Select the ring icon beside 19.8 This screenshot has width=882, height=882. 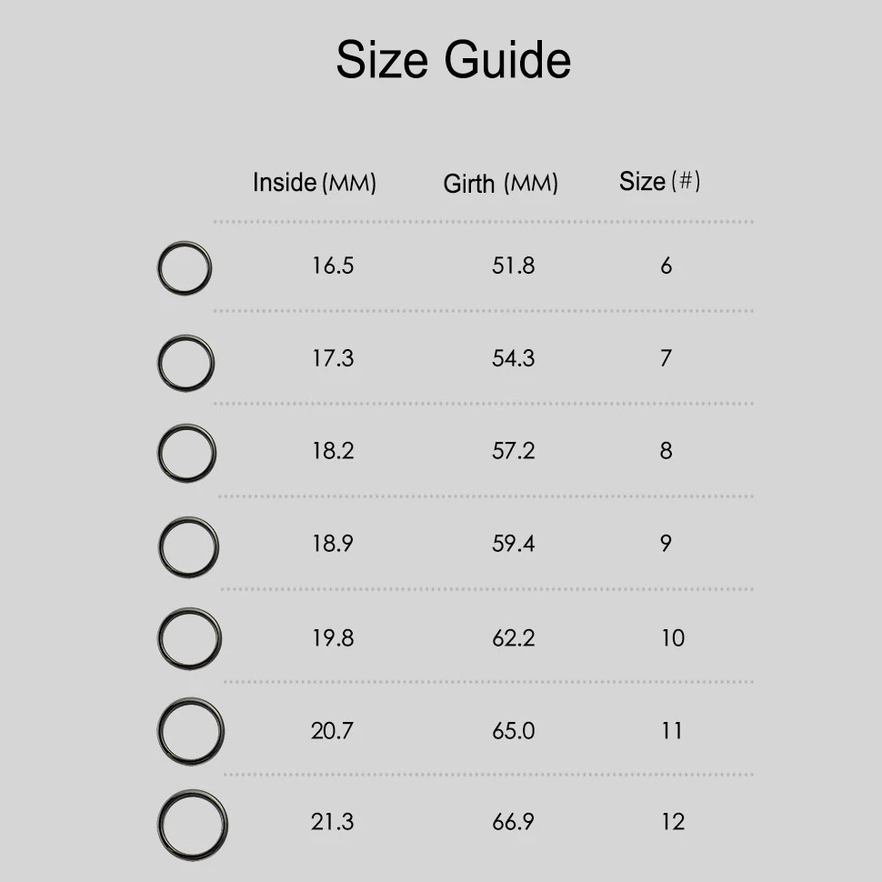[189, 638]
